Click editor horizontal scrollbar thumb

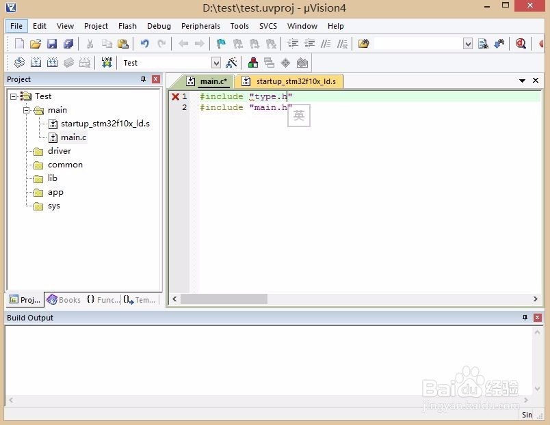[224, 299]
